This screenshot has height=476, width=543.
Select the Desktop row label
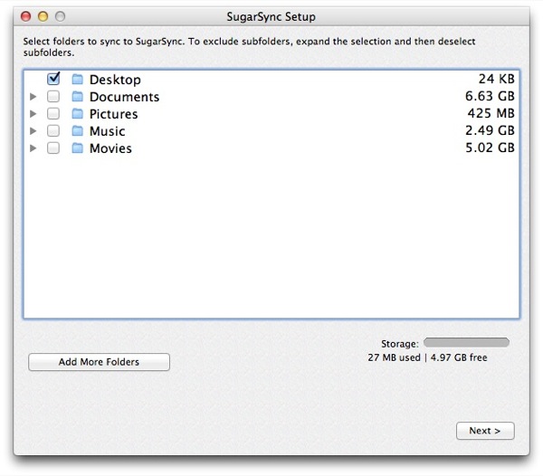coord(115,80)
